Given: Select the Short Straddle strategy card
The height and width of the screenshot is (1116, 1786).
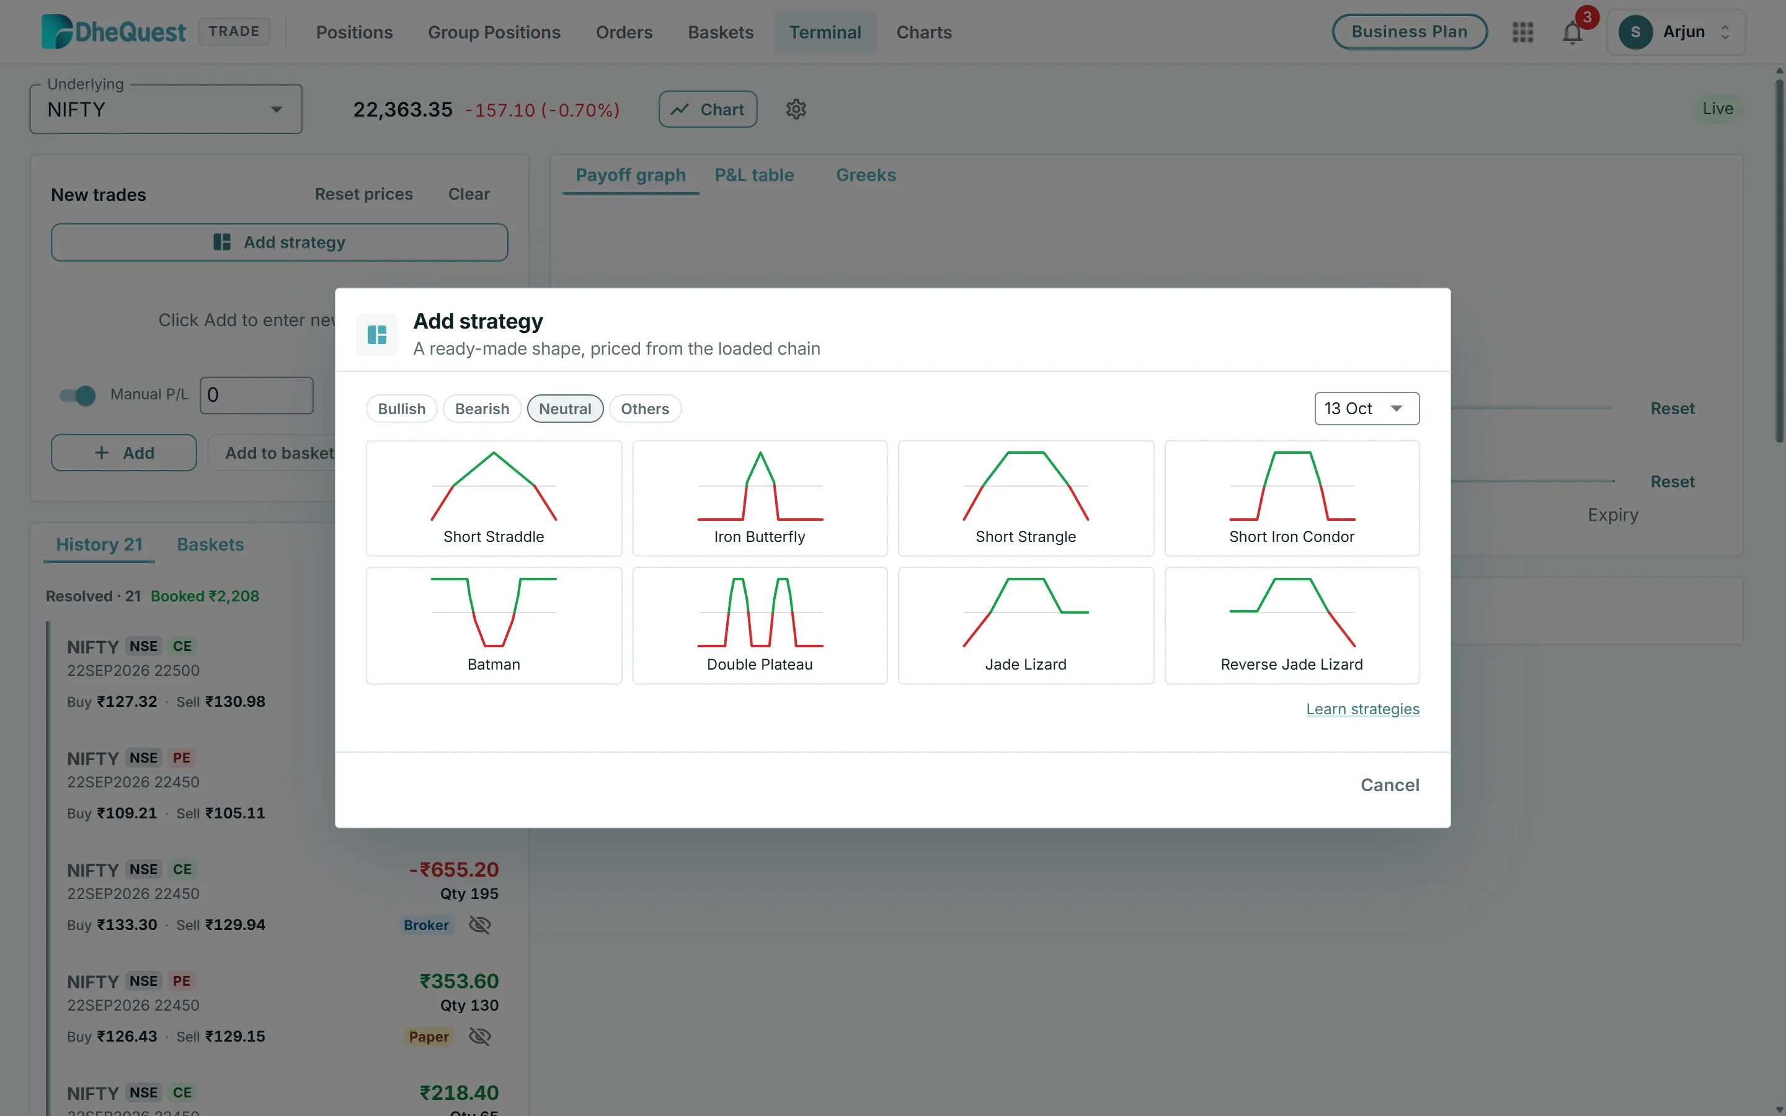Looking at the screenshot, I should [494, 498].
